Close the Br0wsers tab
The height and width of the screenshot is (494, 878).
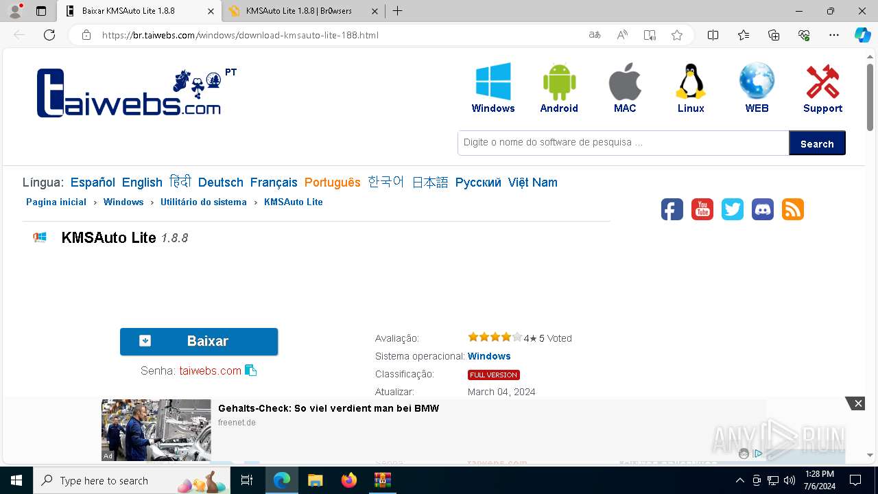point(375,11)
